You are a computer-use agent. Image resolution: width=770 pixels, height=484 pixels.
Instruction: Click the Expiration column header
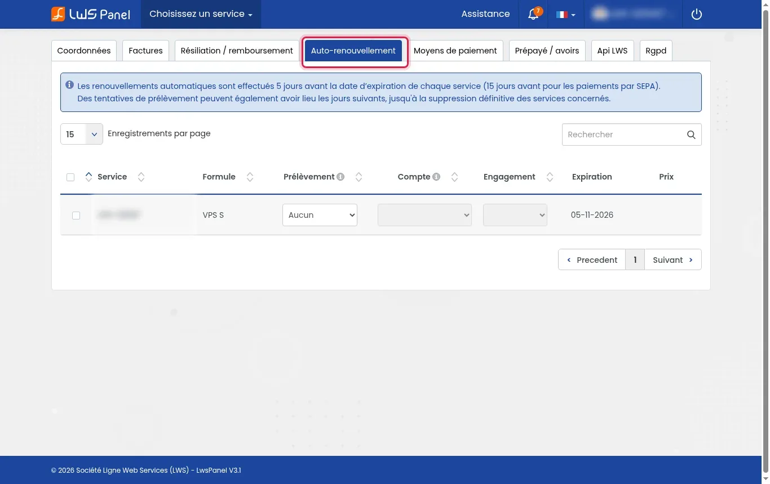tap(592, 177)
